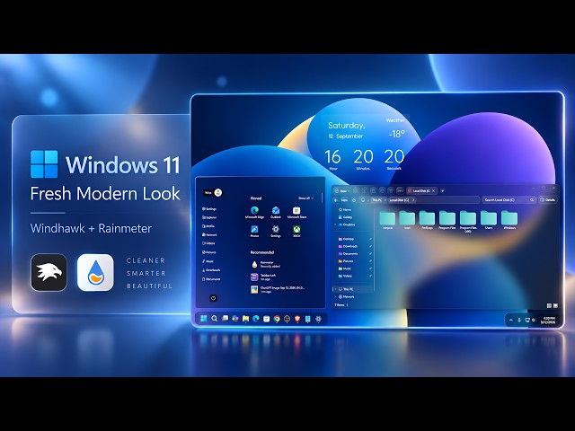Viewport: 575px width, 431px height.
Task: Open recommended Taskbar Left item
Action: [263, 277]
